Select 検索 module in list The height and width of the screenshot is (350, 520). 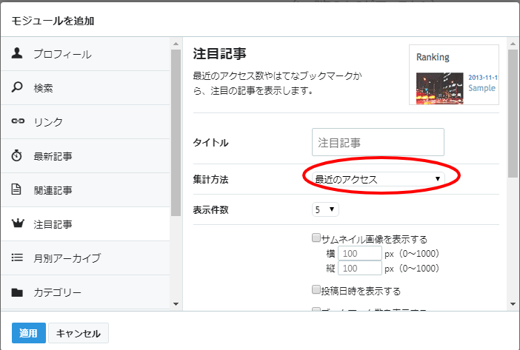coord(85,88)
